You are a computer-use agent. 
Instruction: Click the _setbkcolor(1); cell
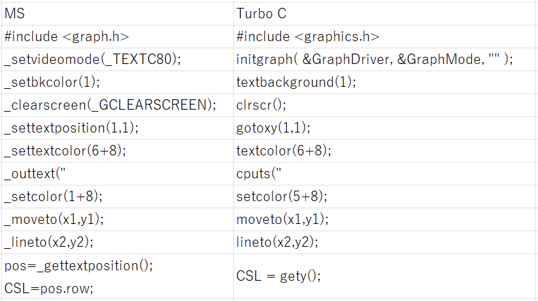click(x=118, y=82)
